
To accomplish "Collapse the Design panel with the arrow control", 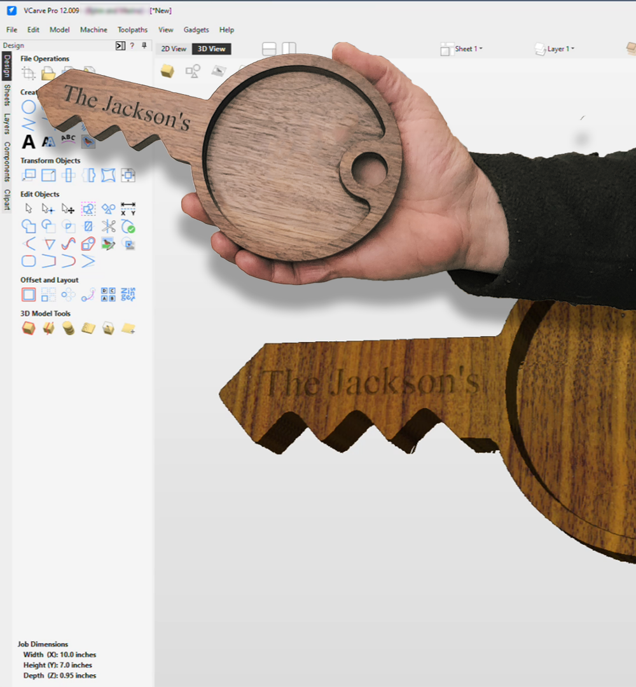I will (x=120, y=45).
